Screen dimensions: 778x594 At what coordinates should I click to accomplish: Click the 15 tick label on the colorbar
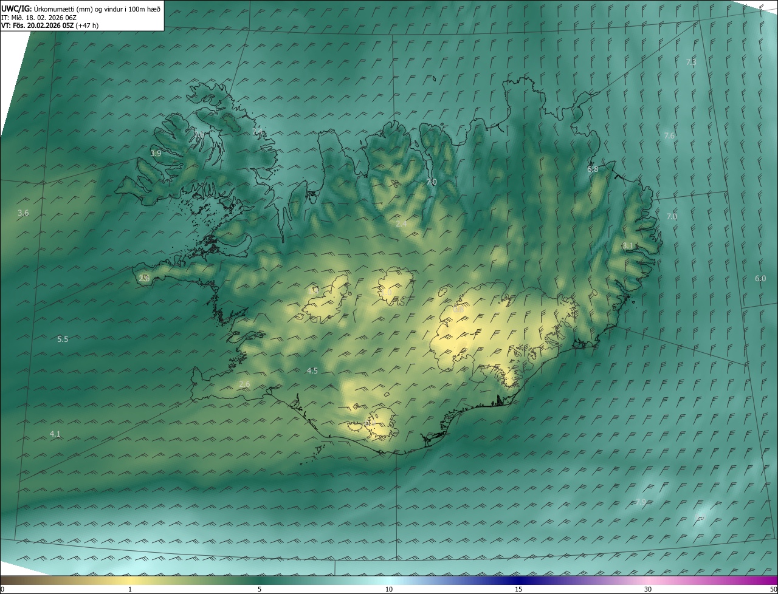coord(518,590)
